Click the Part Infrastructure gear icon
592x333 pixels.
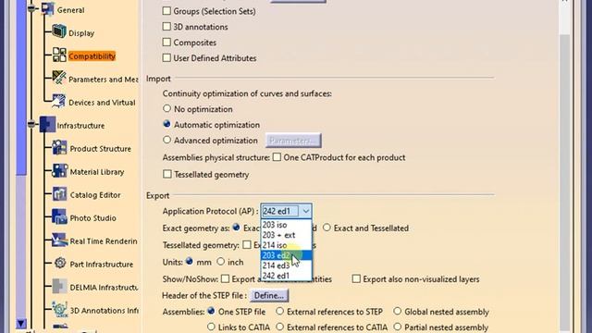pos(59,263)
